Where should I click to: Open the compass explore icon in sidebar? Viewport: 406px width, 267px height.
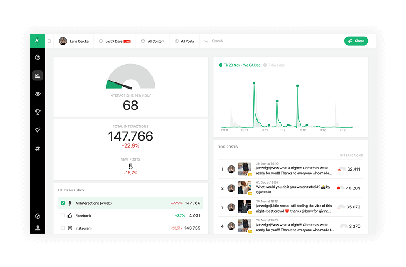(x=38, y=57)
